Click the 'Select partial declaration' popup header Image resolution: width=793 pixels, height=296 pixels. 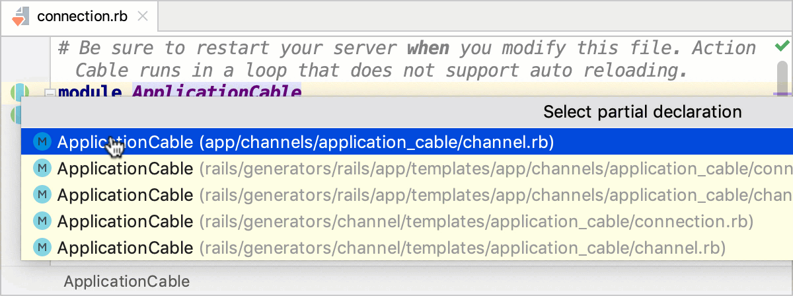pyautogui.click(x=642, y=112)
